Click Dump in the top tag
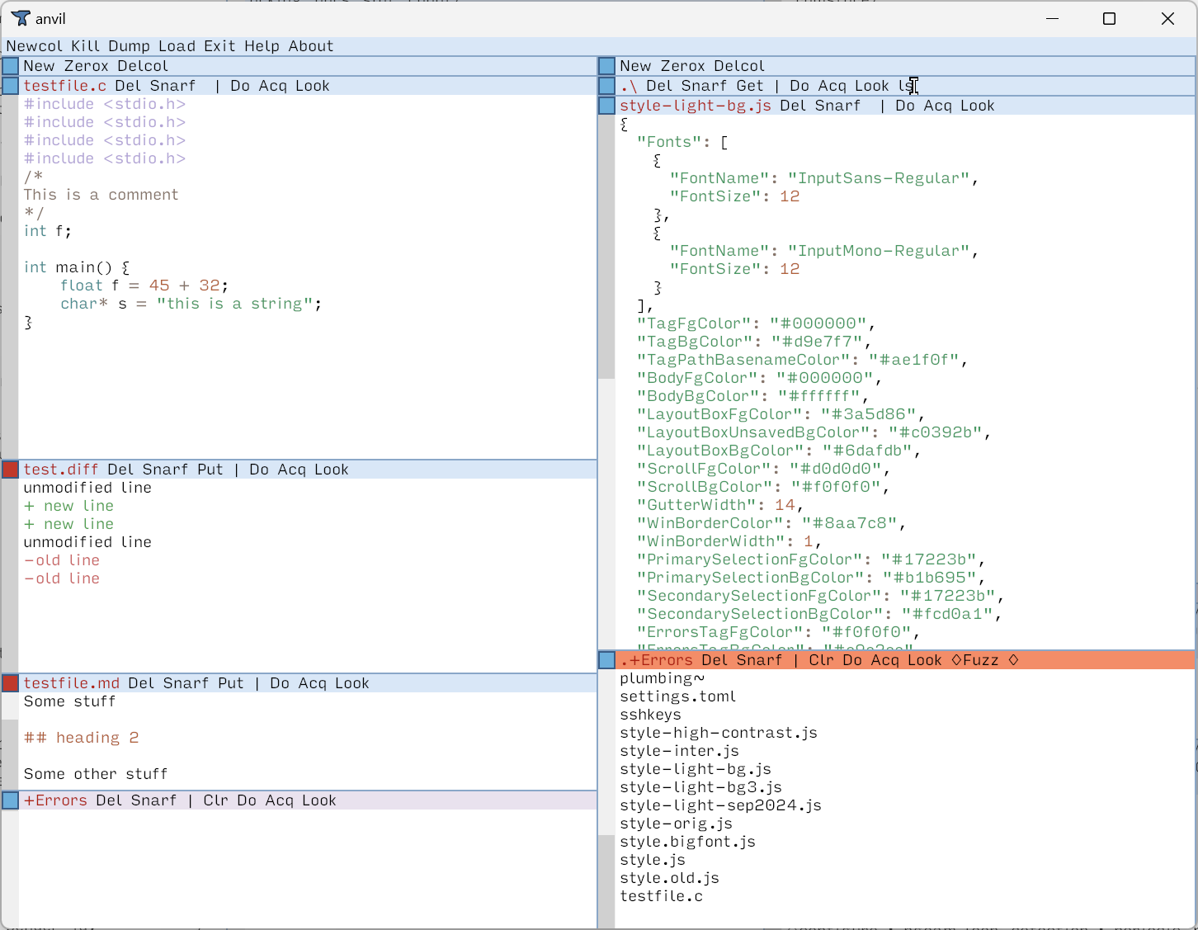This screenshot has width=1198, height=930. (130, 46)
